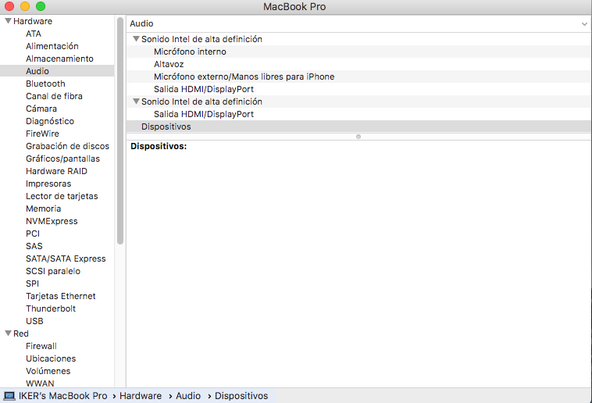Click the split pane divider handle dot
The width and height of the screenshot is (592, 403).
(x=358, y=137)
